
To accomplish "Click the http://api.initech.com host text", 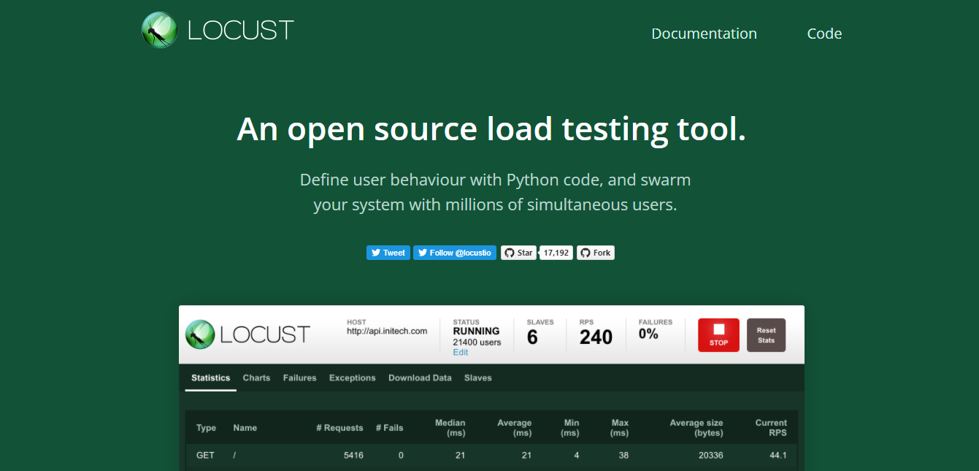I will 387,331.
